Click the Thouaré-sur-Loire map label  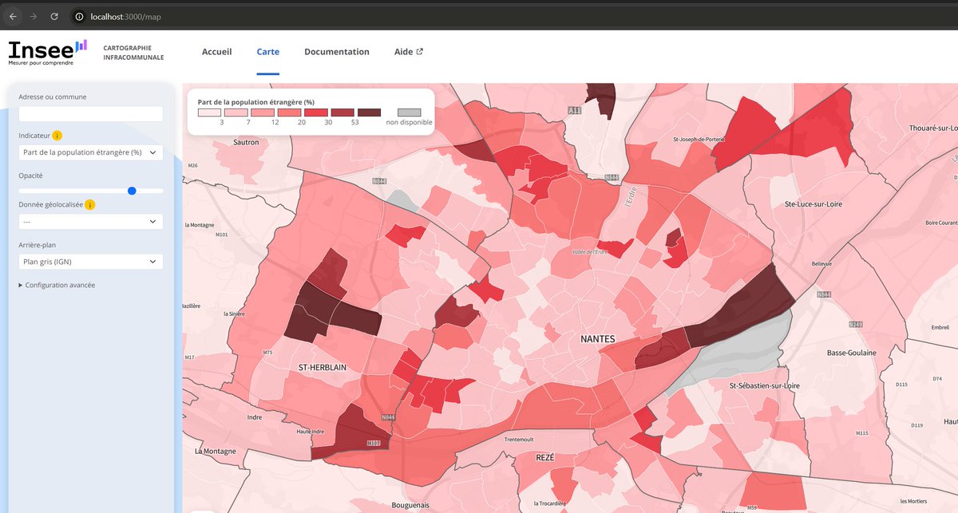coord(934,128)
